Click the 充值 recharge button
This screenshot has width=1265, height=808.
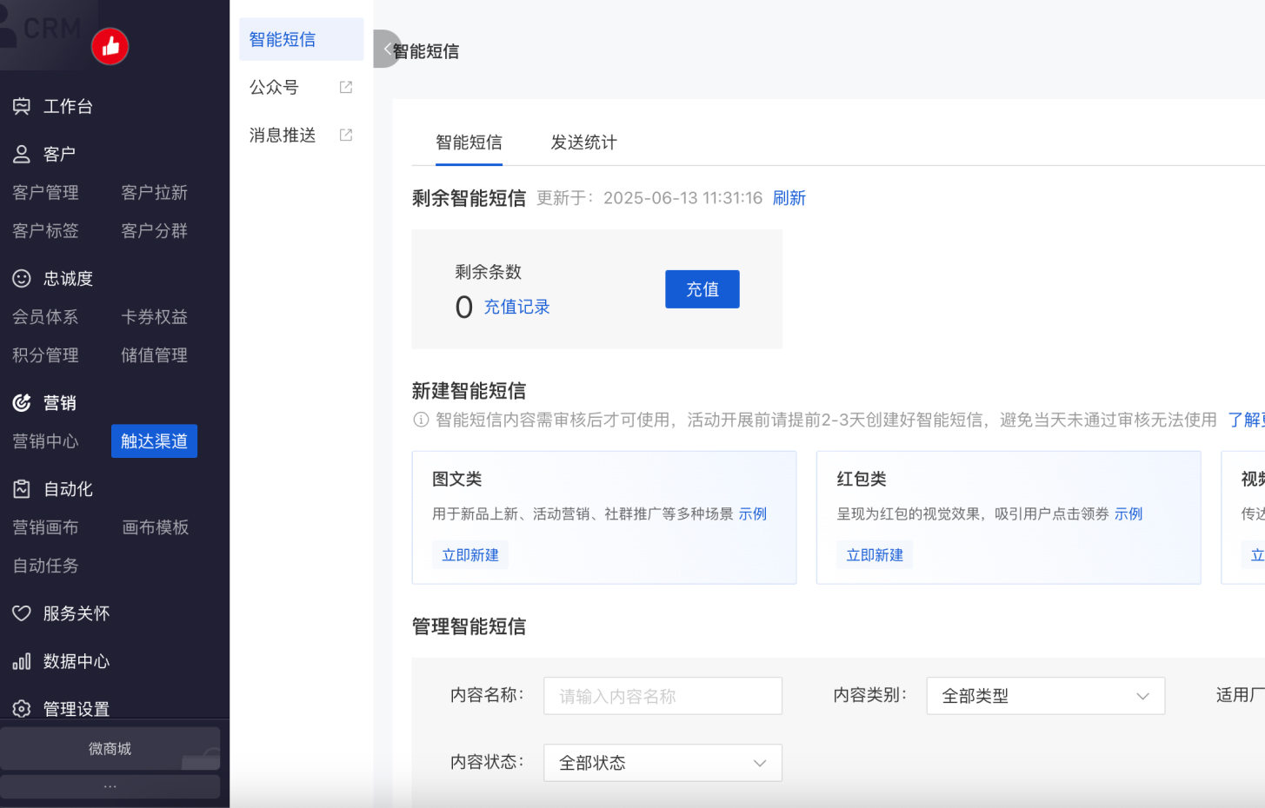[x=702, y=288]
